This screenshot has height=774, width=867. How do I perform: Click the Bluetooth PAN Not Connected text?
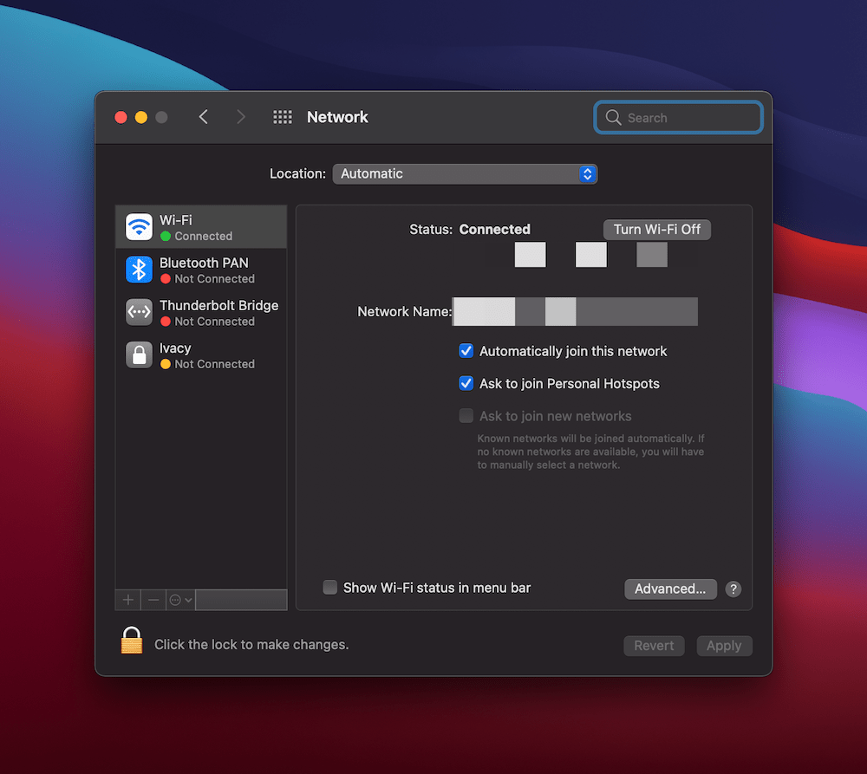[214, 278]
